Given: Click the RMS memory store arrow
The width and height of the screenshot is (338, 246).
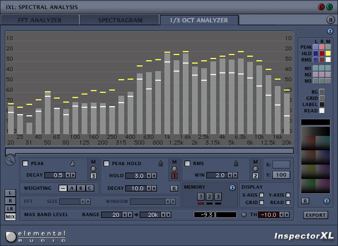Looking at the screenshot, I should [x=255, y=169].
